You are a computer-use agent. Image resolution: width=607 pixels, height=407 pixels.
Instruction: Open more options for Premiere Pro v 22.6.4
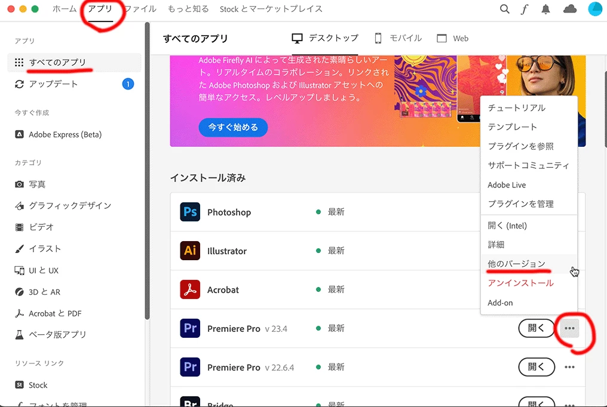point(569,367)
